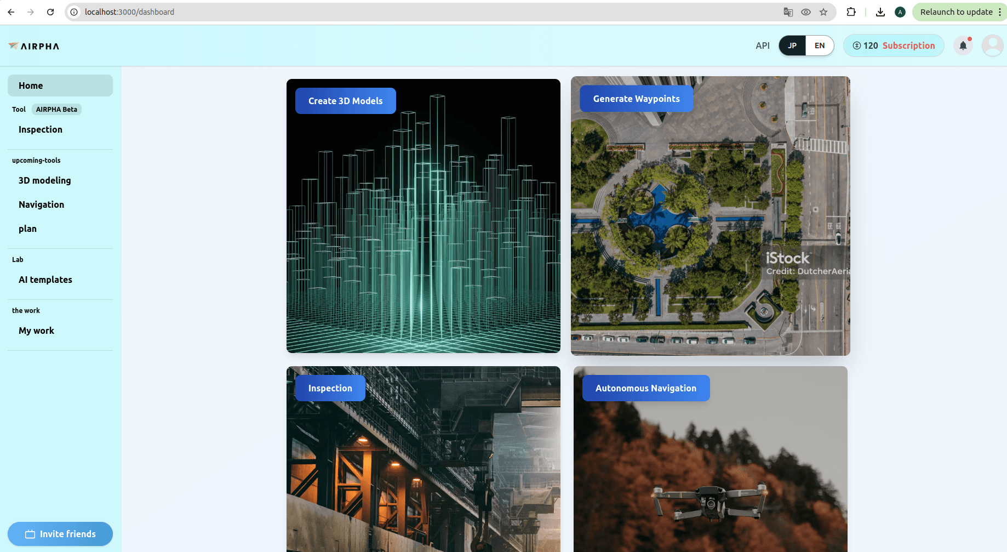Open browser downloads via the download icon
Image resolution: width=1007 pixels, height=552 pixels.
(x=880, y=12)
